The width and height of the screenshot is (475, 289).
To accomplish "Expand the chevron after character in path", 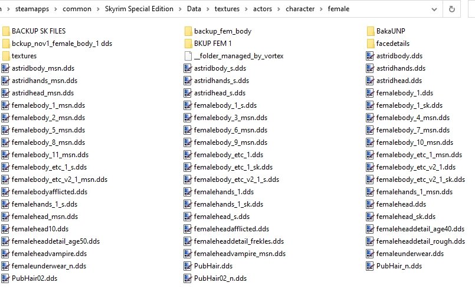I will [321, 9].
